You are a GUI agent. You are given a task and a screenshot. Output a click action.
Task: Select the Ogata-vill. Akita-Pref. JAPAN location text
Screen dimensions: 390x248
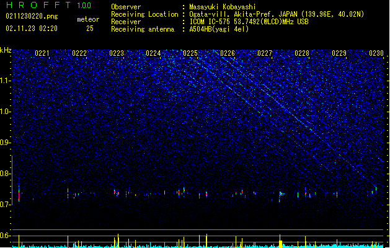click(277, 14)
